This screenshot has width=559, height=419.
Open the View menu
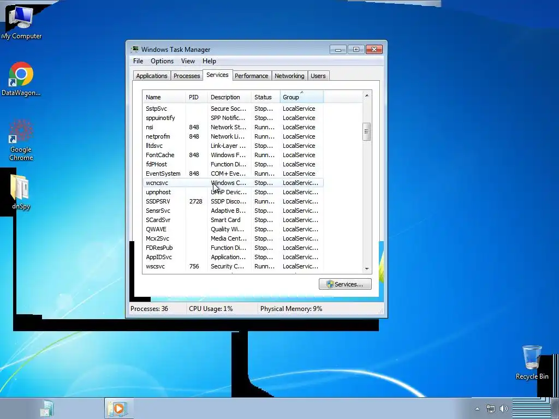[x=188, y=61]
